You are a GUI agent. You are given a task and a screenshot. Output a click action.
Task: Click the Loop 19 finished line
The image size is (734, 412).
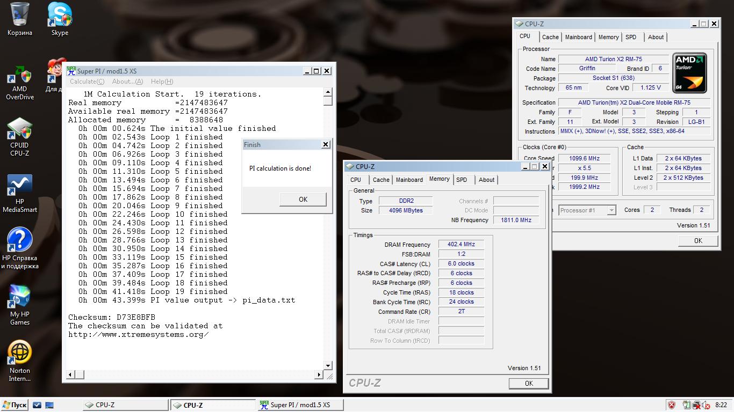point(153,291)
